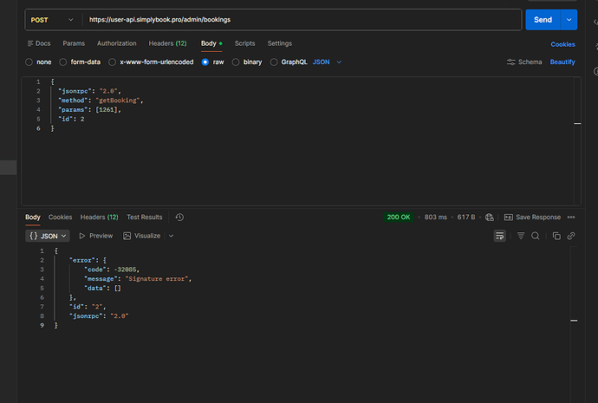
Task: Click the Send button
Action: pos(543,19)
